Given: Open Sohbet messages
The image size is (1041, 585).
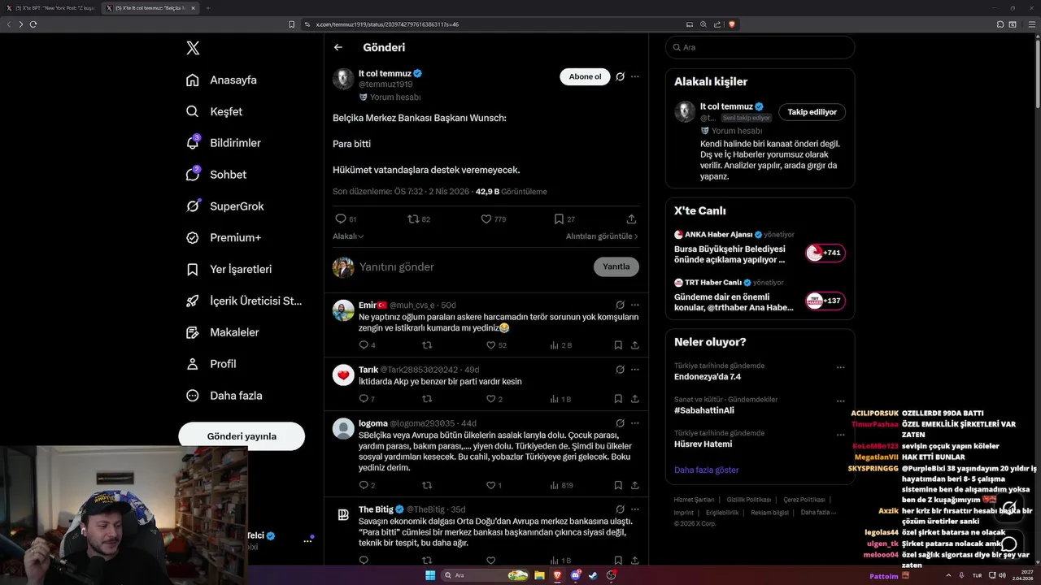Looking at the screenshot, I should [x=216, y=175].
